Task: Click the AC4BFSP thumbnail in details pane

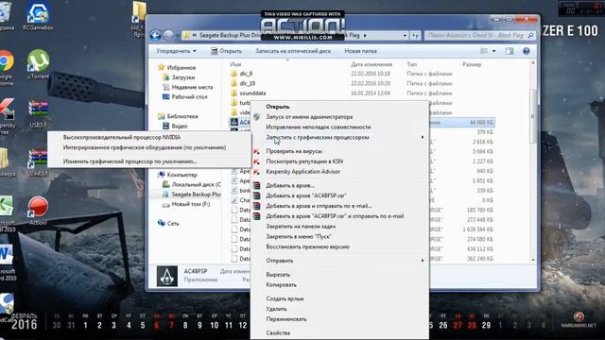Action: [x=167, y=276]
